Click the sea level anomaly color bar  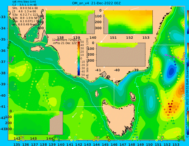click(x=79, y=58)
